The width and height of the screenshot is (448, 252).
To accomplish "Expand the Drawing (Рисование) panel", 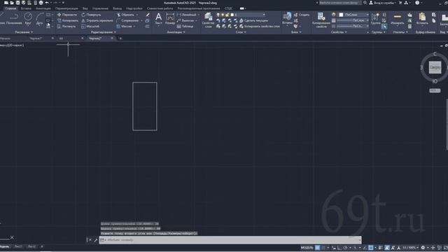I will point(24,32).
